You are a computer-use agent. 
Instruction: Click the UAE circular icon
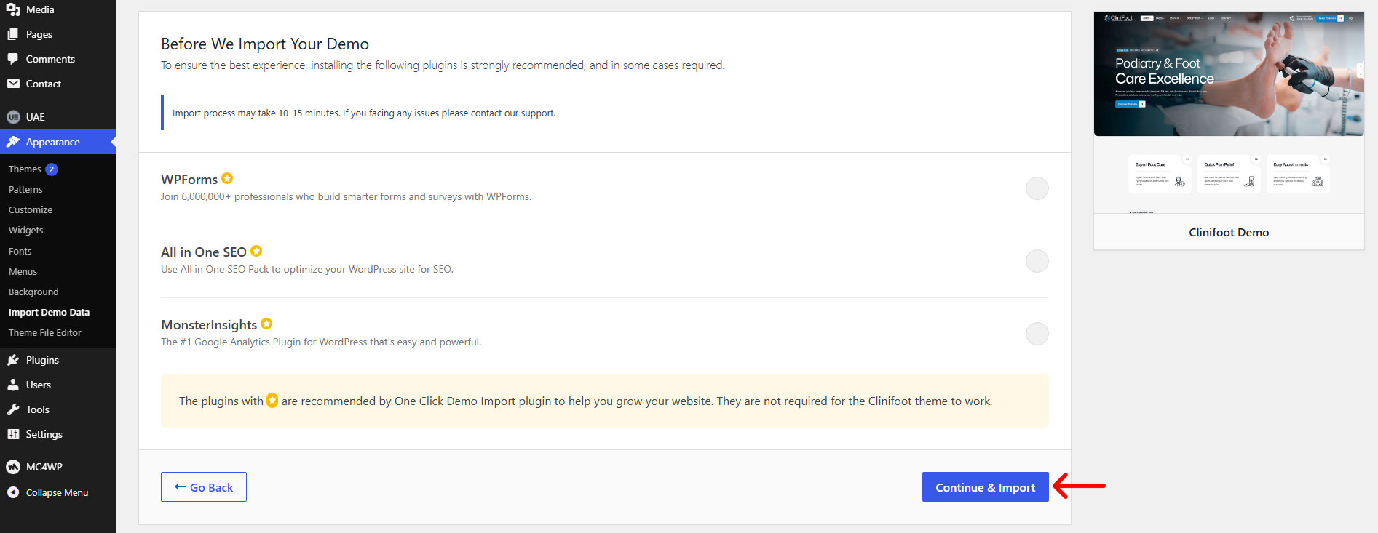[x=13, y=117]
